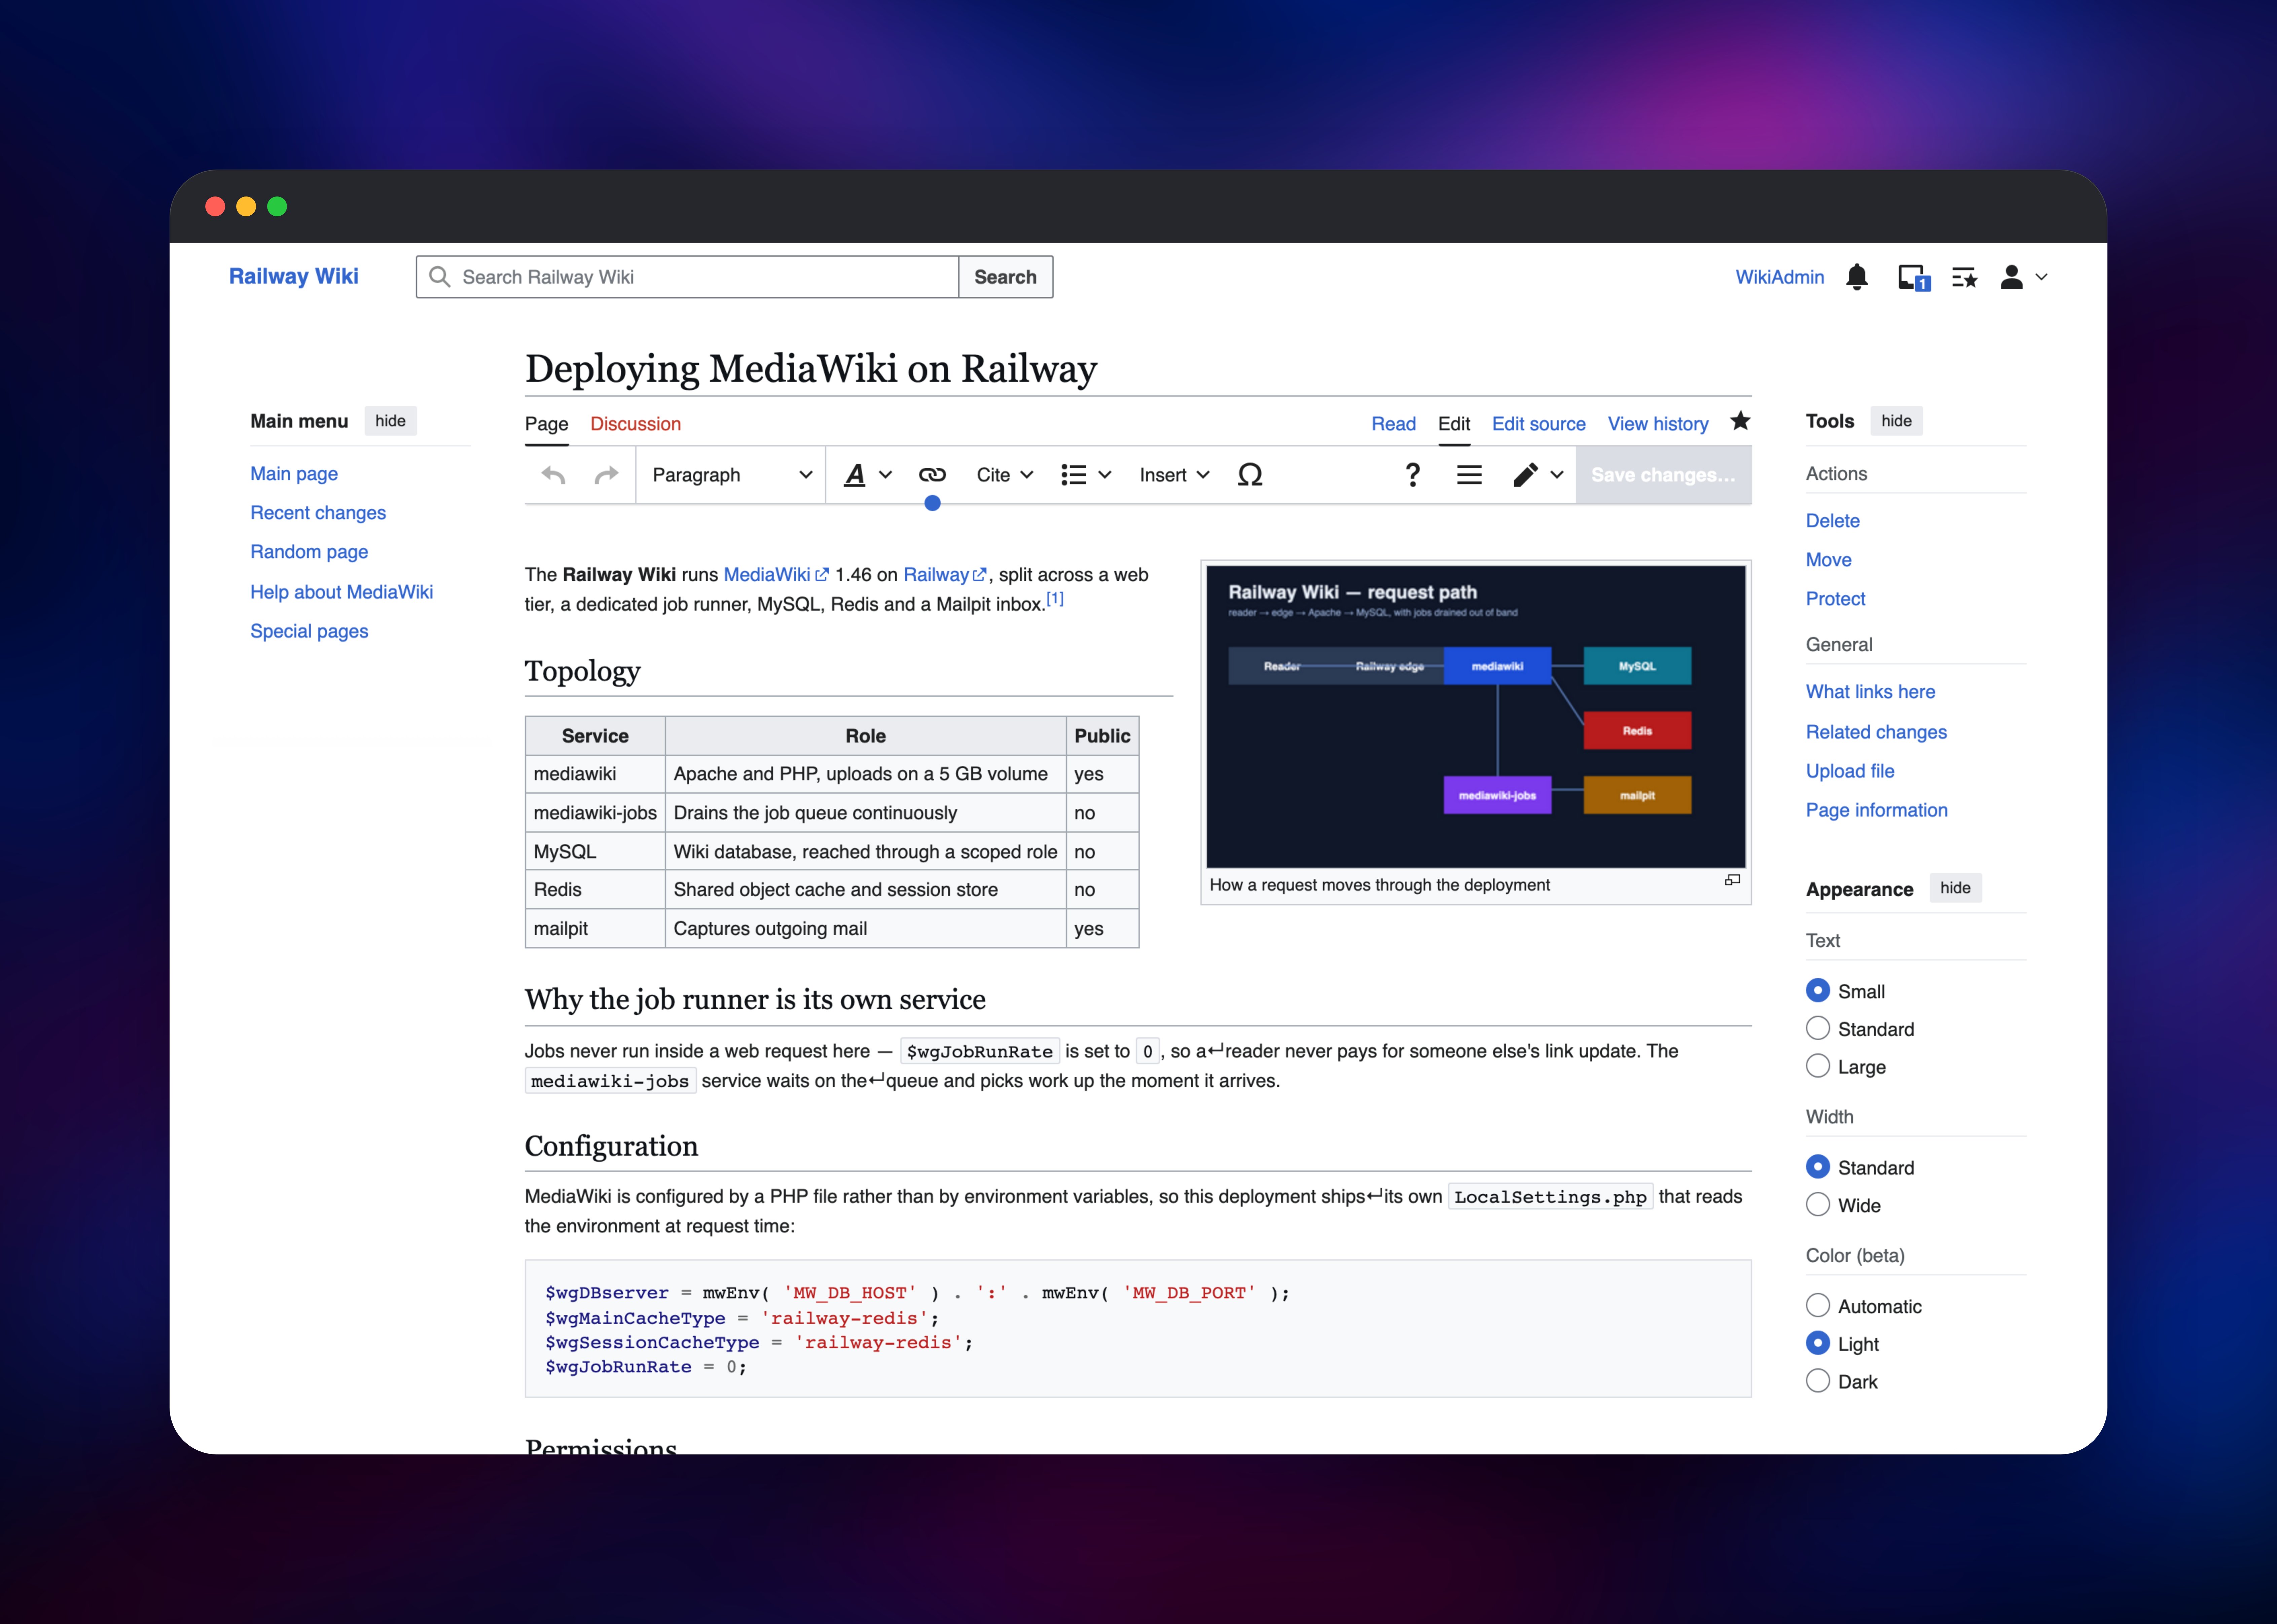The image size is (2277, 1624).
Task: Open the text style formatting menu
Action: pyautogui.click(x=867, y=475)
